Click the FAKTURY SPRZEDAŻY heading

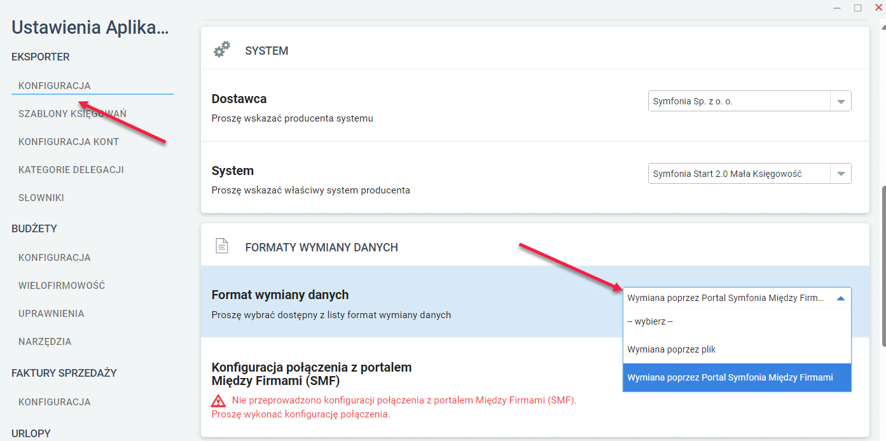point(64,373)
